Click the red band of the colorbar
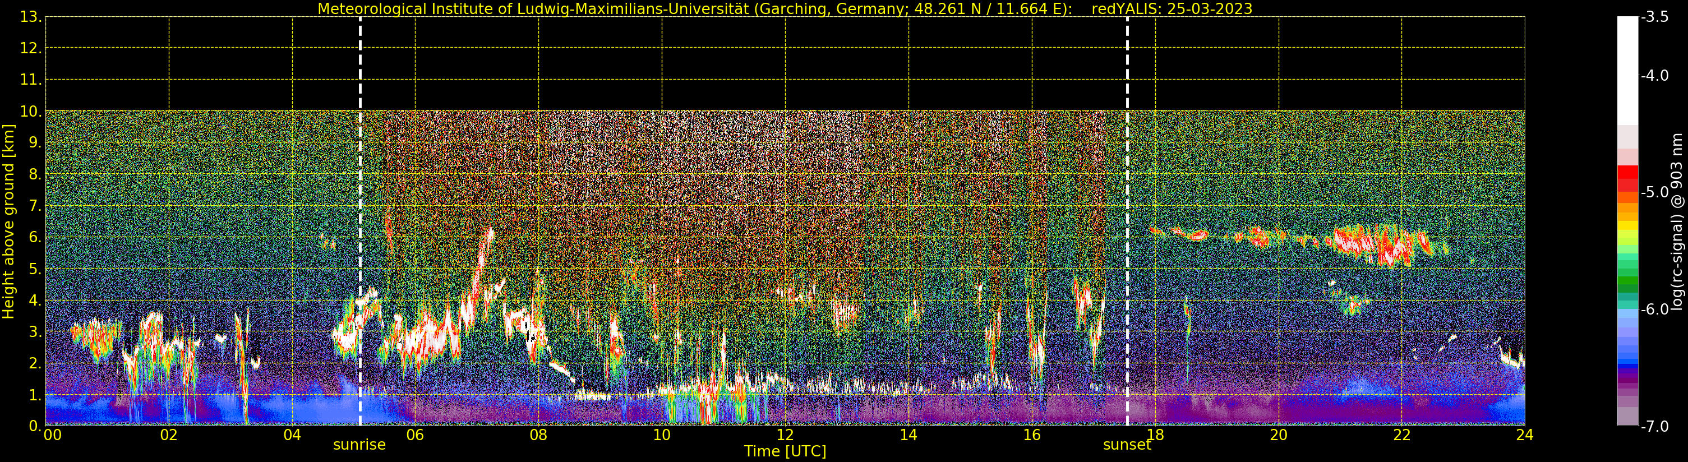The width and height of the screenshot is (1688, 462). (1627, 178)
